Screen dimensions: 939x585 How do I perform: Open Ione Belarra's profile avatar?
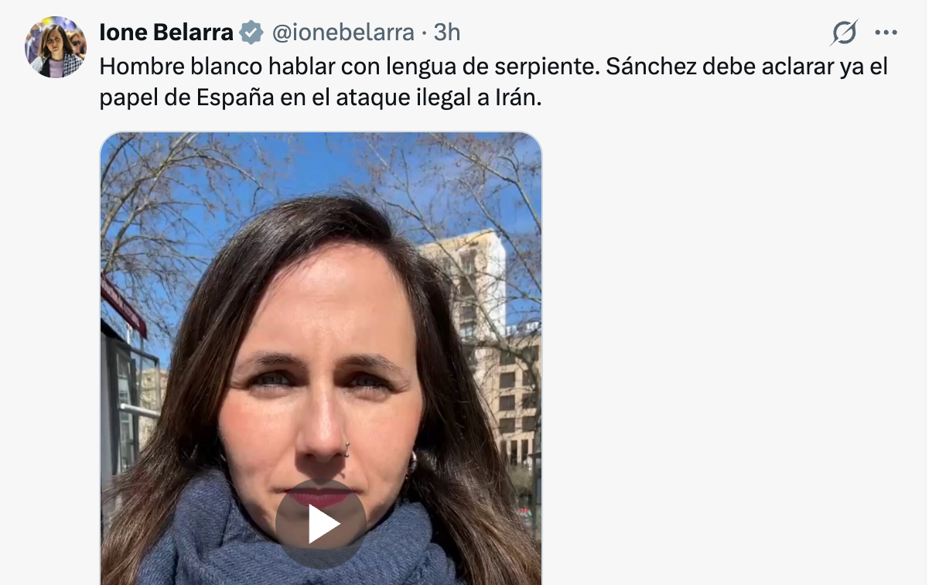pyautogui.click(x=56, y=46)
